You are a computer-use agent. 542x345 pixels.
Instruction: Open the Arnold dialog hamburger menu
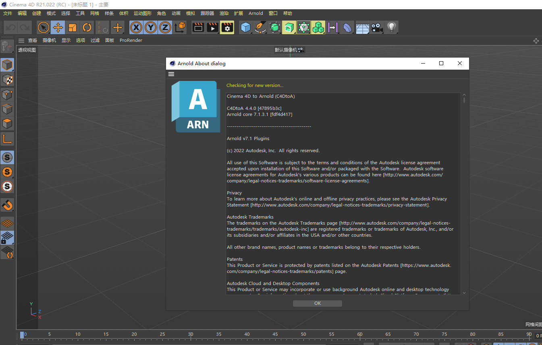(171, 74)
